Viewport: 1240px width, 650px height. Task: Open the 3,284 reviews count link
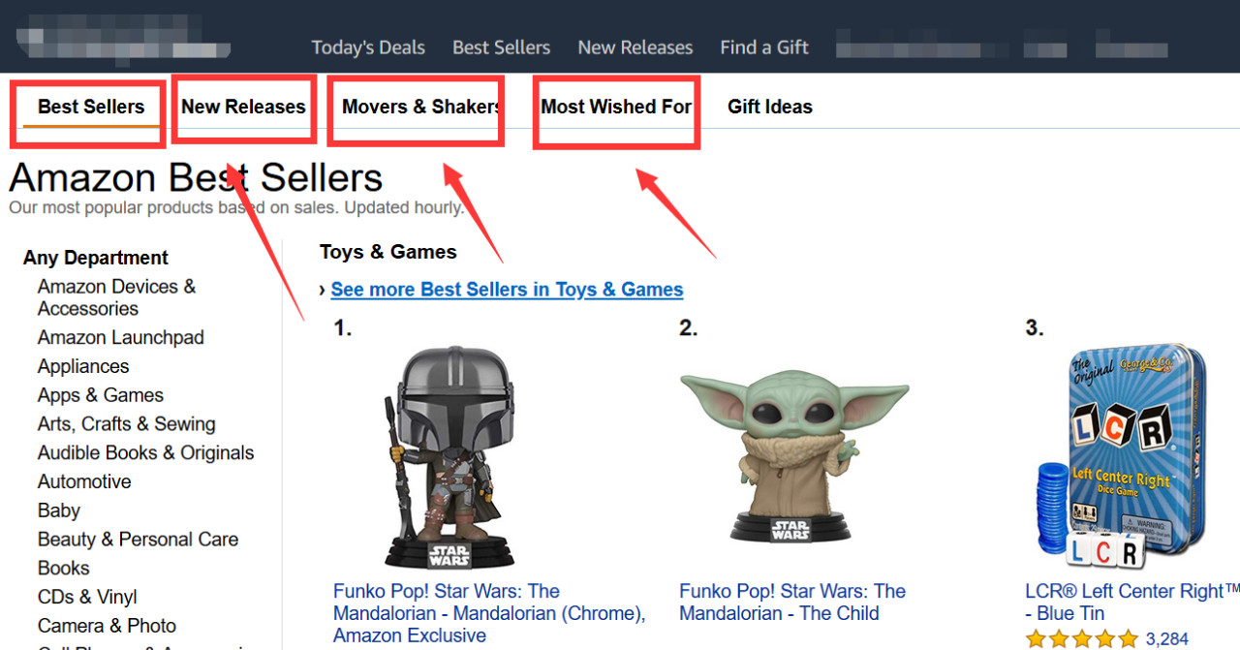click(1166, 639)
